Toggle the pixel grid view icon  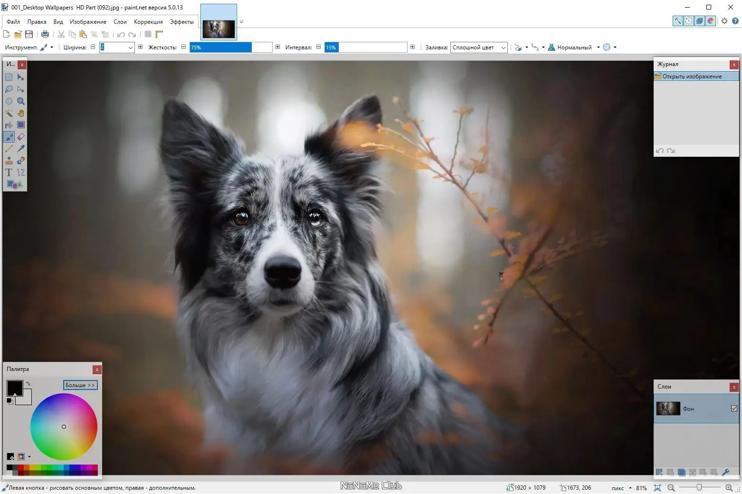pos(148,34)
